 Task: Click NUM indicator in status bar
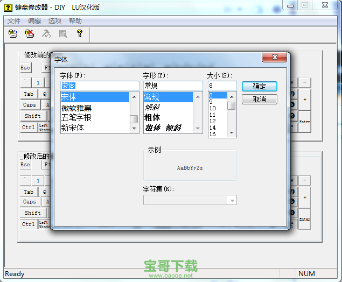(x=306, y=274)
